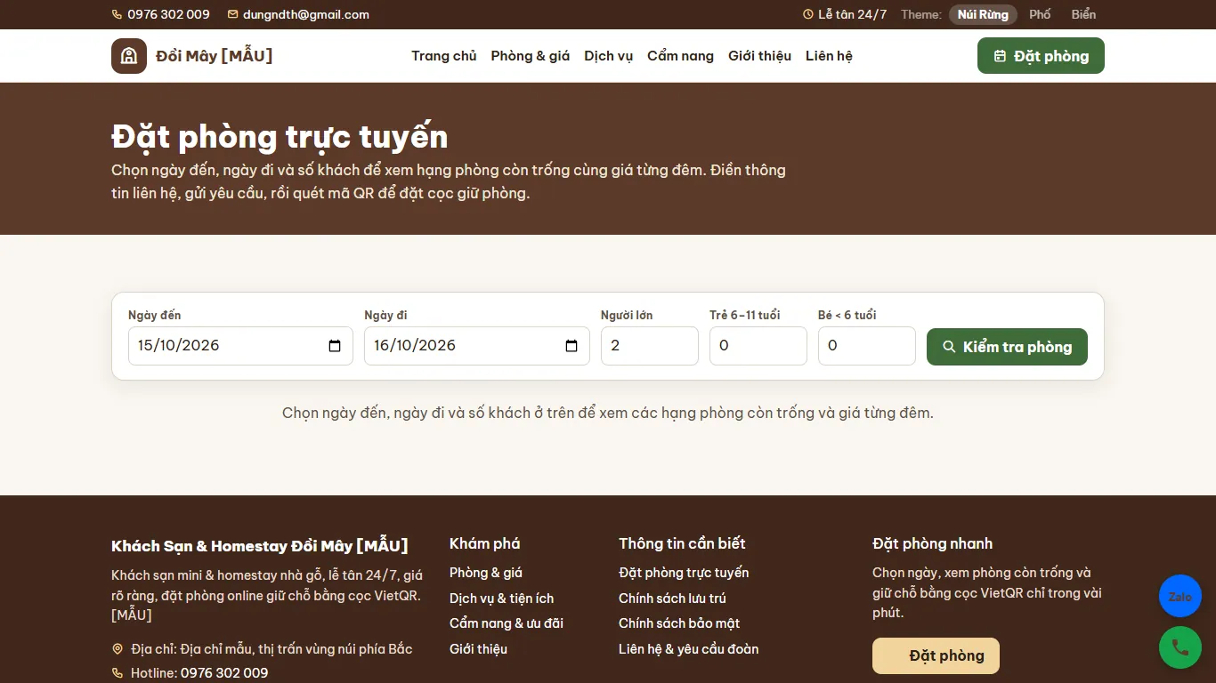This screenshot has width=1216, height=683.
Task: Open the Cẩm nang menu item
Action: pyautogui.click(x=680, y=56)
